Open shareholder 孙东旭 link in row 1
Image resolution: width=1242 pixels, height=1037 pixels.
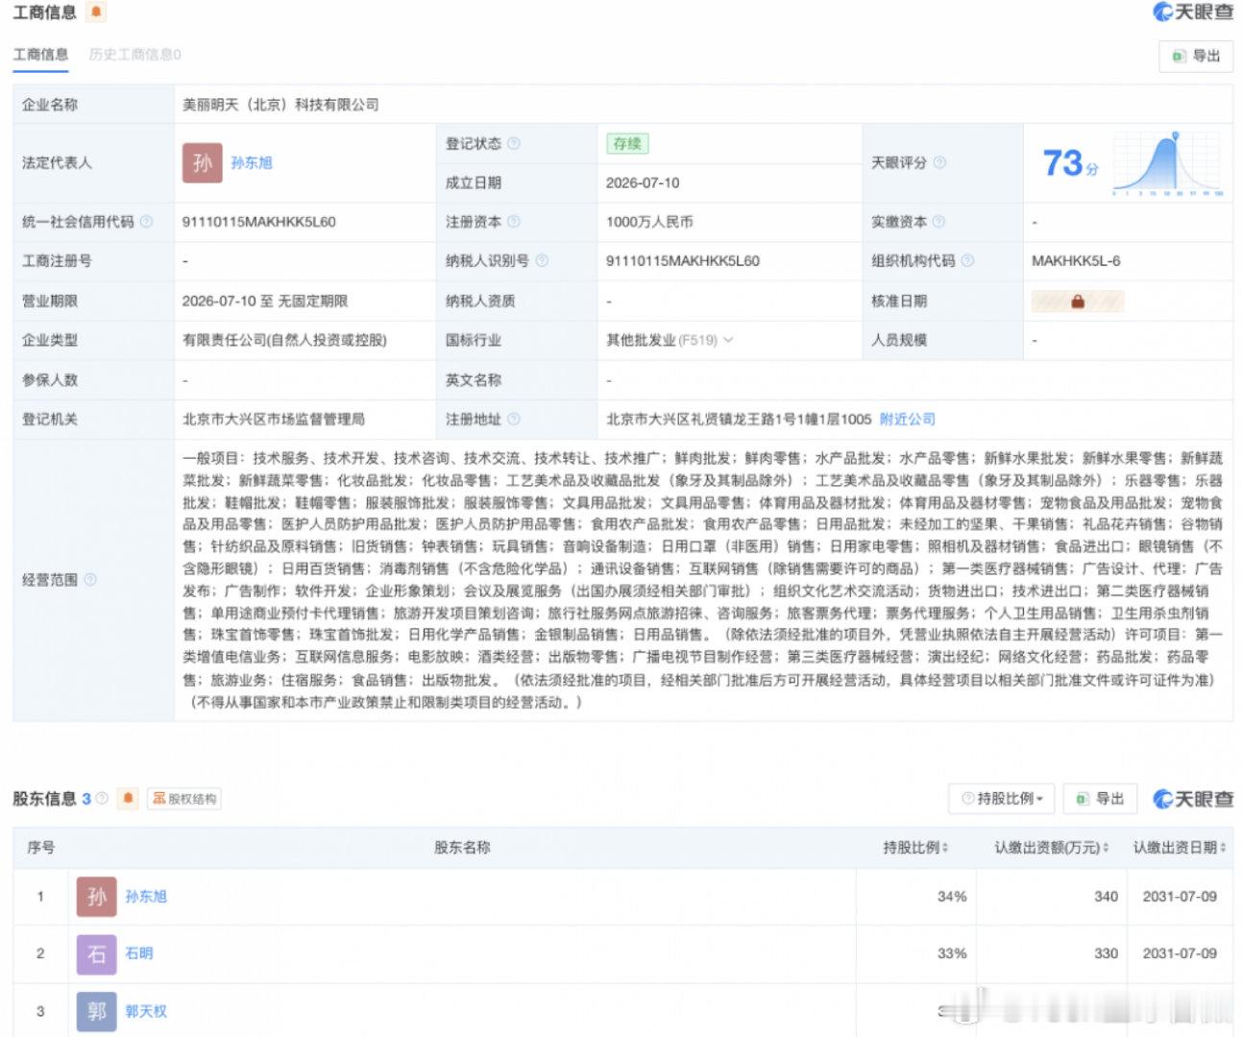(x=146, y=896)
